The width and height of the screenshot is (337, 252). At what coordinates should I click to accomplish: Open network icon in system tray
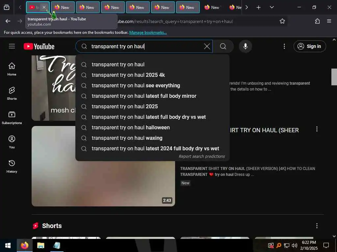pyautogui.click(x=287, y=245)
